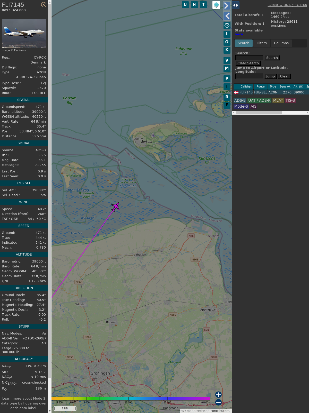Toggle the L labels button
309x413 pixels.
point(227,34)
